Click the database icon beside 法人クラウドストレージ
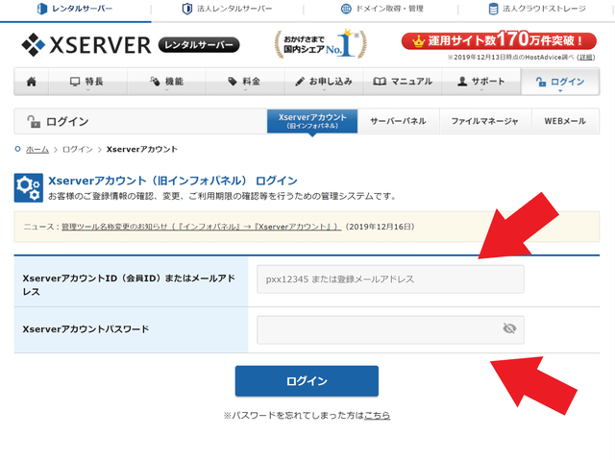This screenshot has height=460, width=615. click(x=493, y=9)
